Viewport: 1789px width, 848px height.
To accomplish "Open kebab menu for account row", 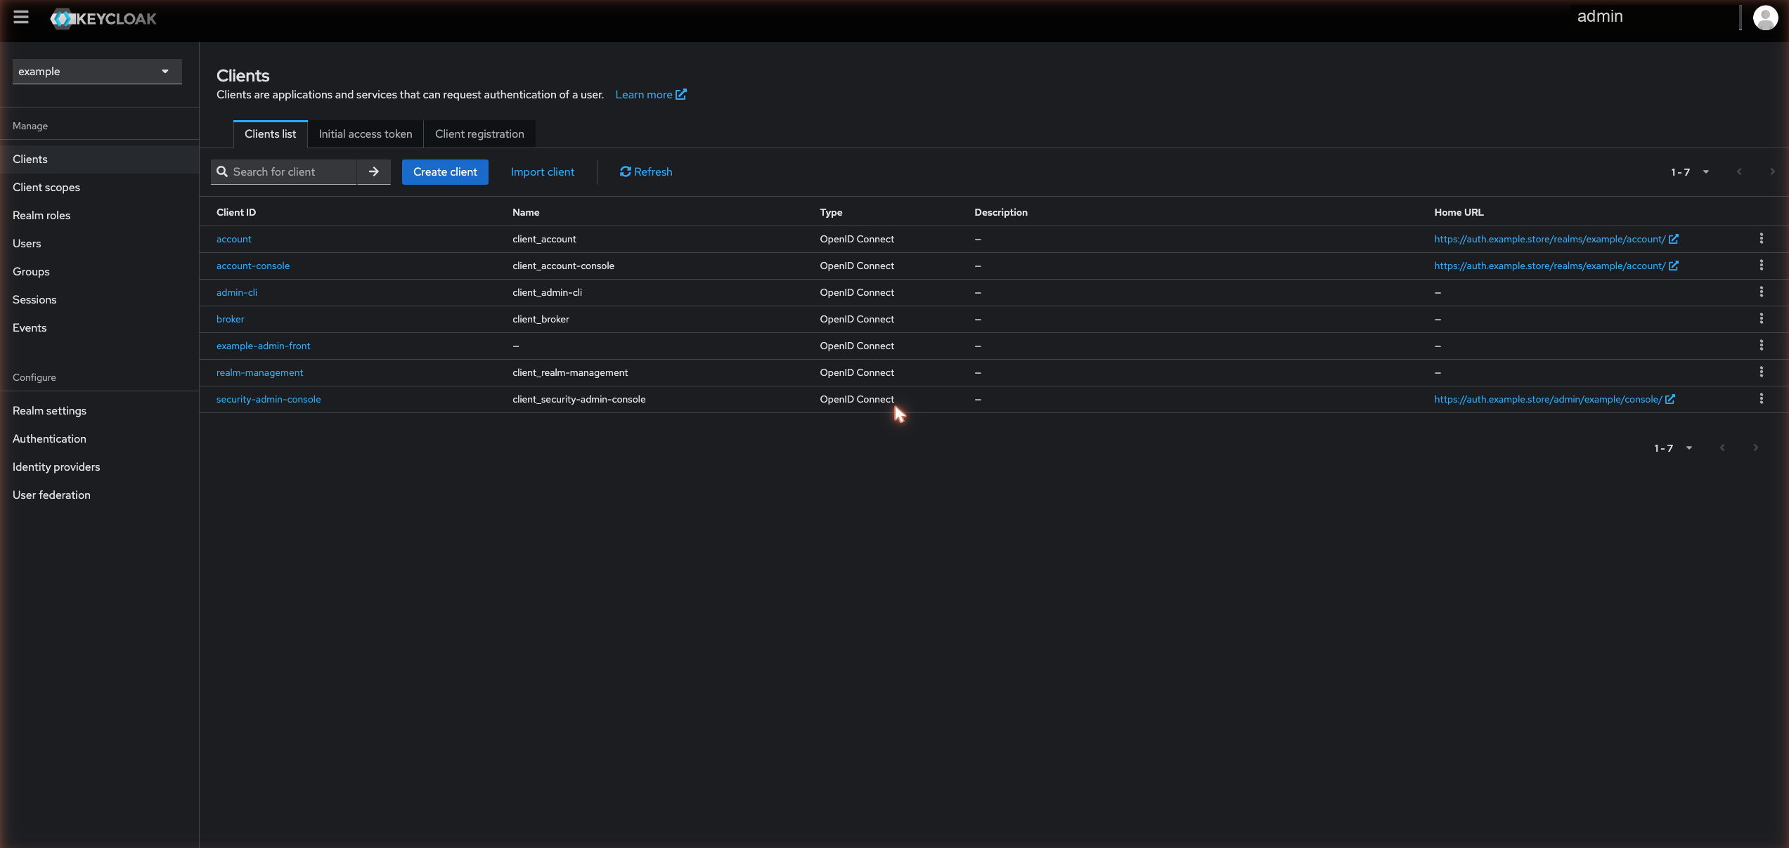I will tap(1762, 239).
